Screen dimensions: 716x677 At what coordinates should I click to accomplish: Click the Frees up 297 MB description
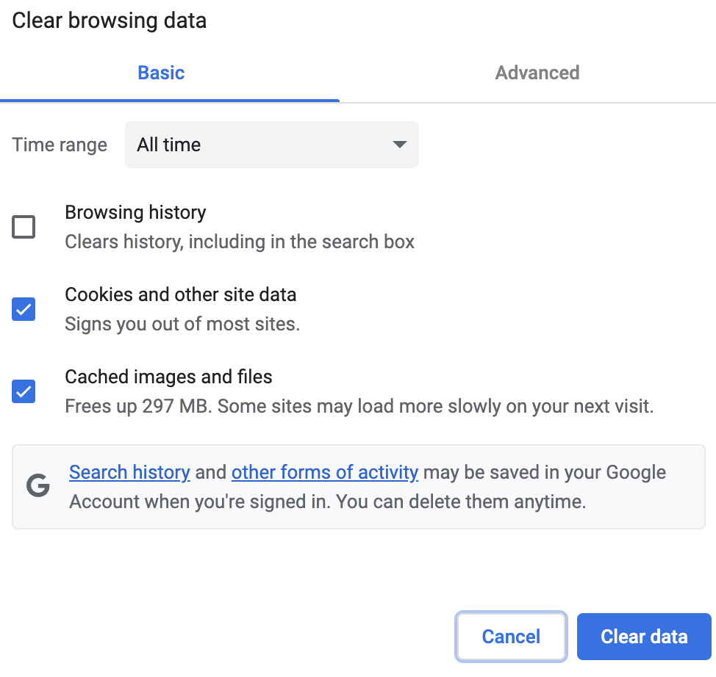coord(359,406)
